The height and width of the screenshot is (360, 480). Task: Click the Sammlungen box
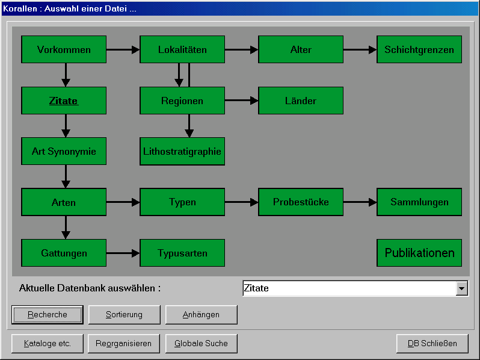point(419,202)
